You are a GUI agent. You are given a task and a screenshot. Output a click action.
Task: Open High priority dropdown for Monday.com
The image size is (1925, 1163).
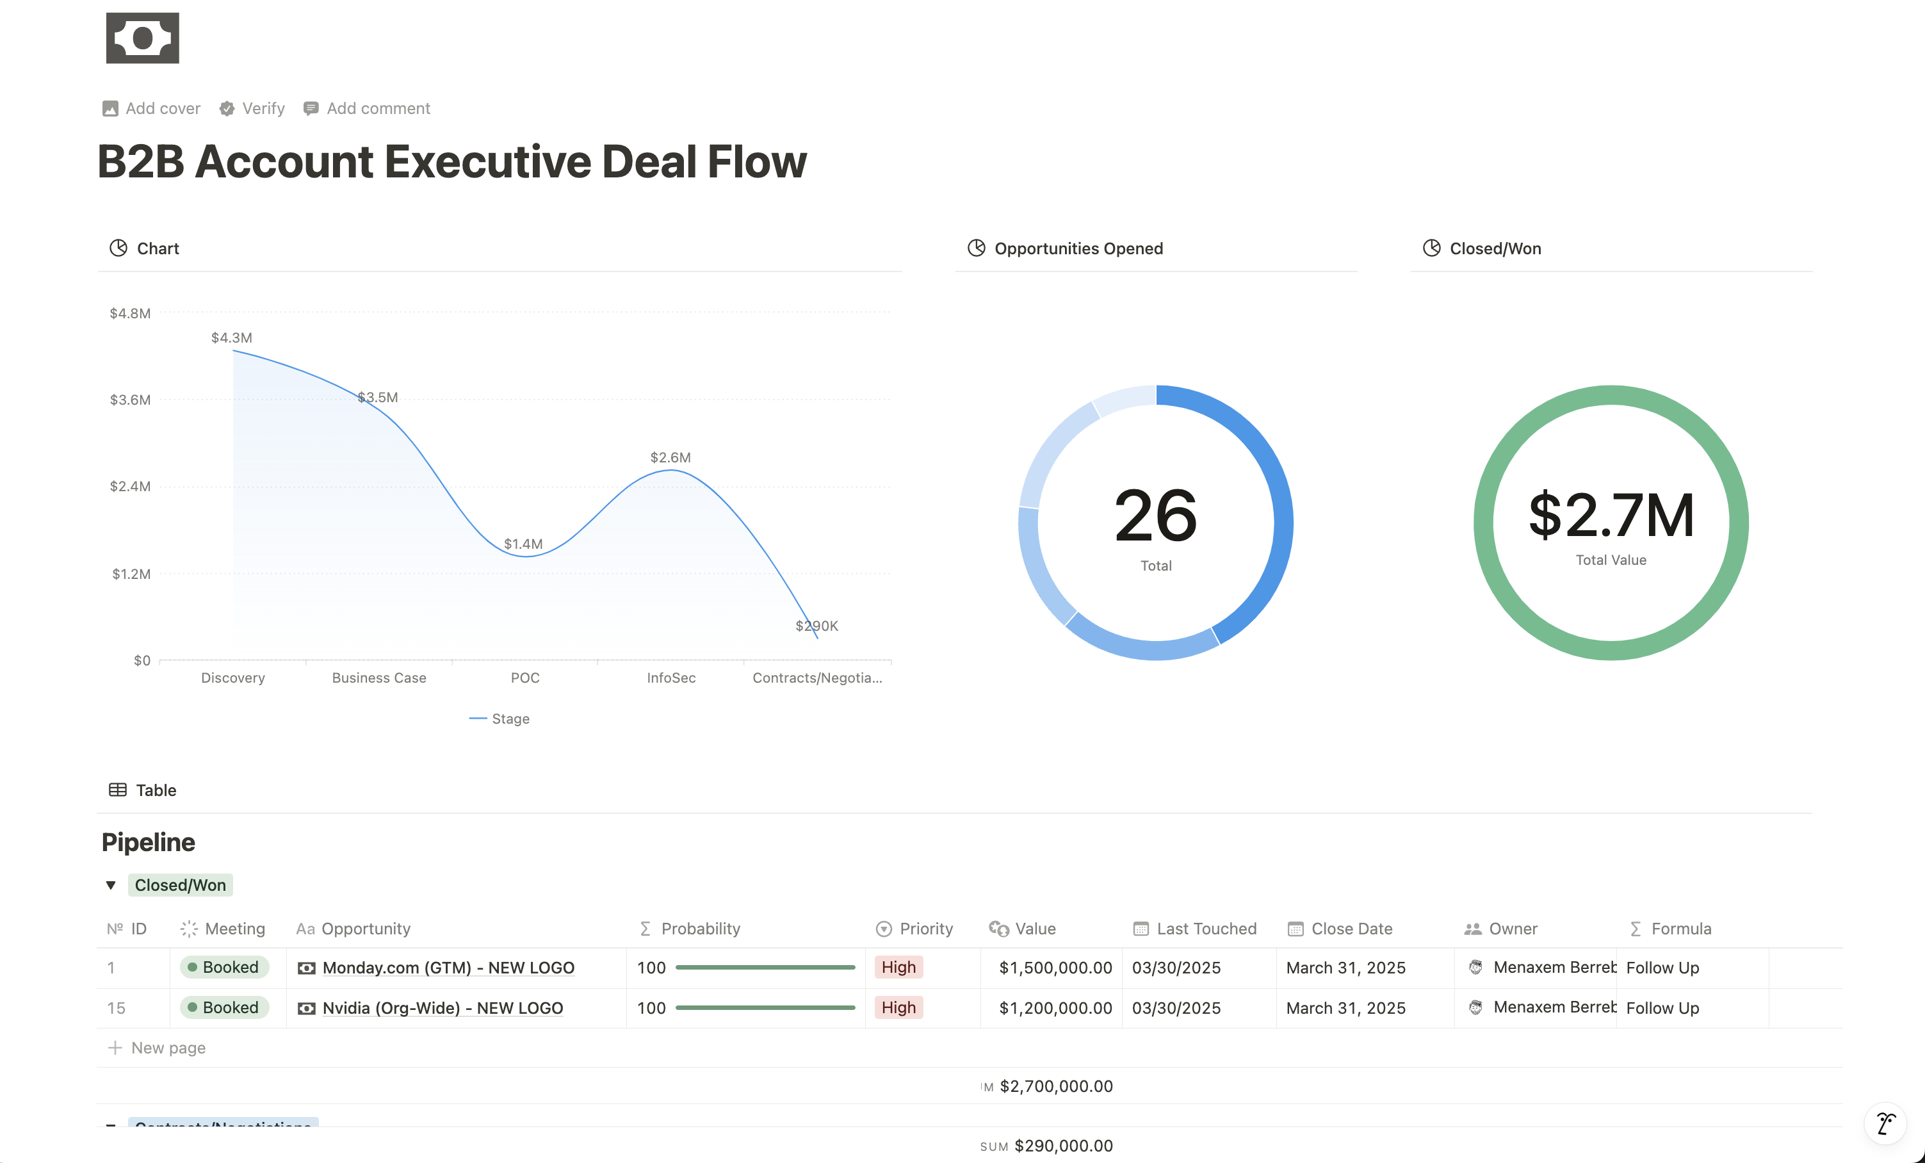coord(898,967)
